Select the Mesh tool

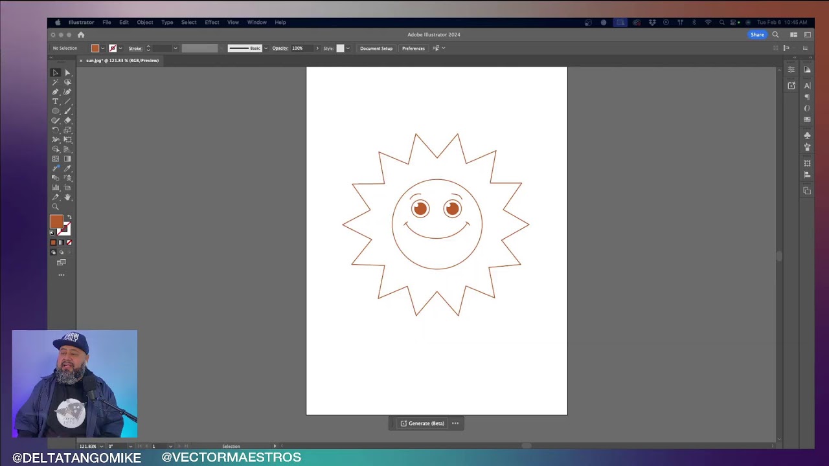(x=56, y=159)
